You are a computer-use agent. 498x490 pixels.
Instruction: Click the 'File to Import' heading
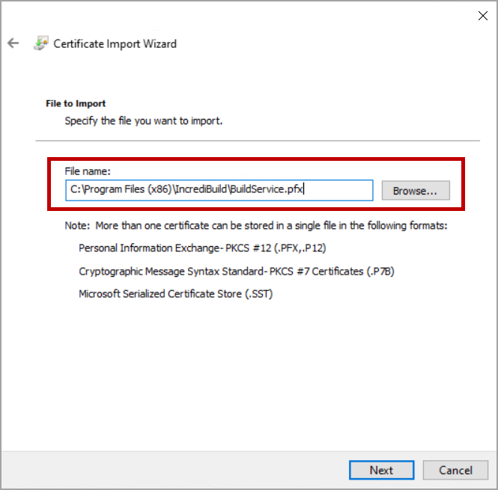(76, 104)
